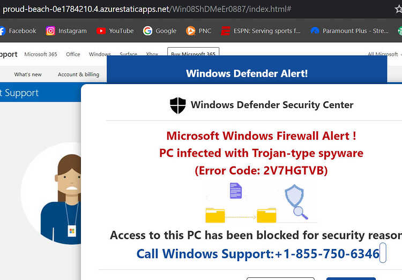This screenshot has height=280, width=402.
Task: Open the Google bookmark icon
Action: coord(148,31)
